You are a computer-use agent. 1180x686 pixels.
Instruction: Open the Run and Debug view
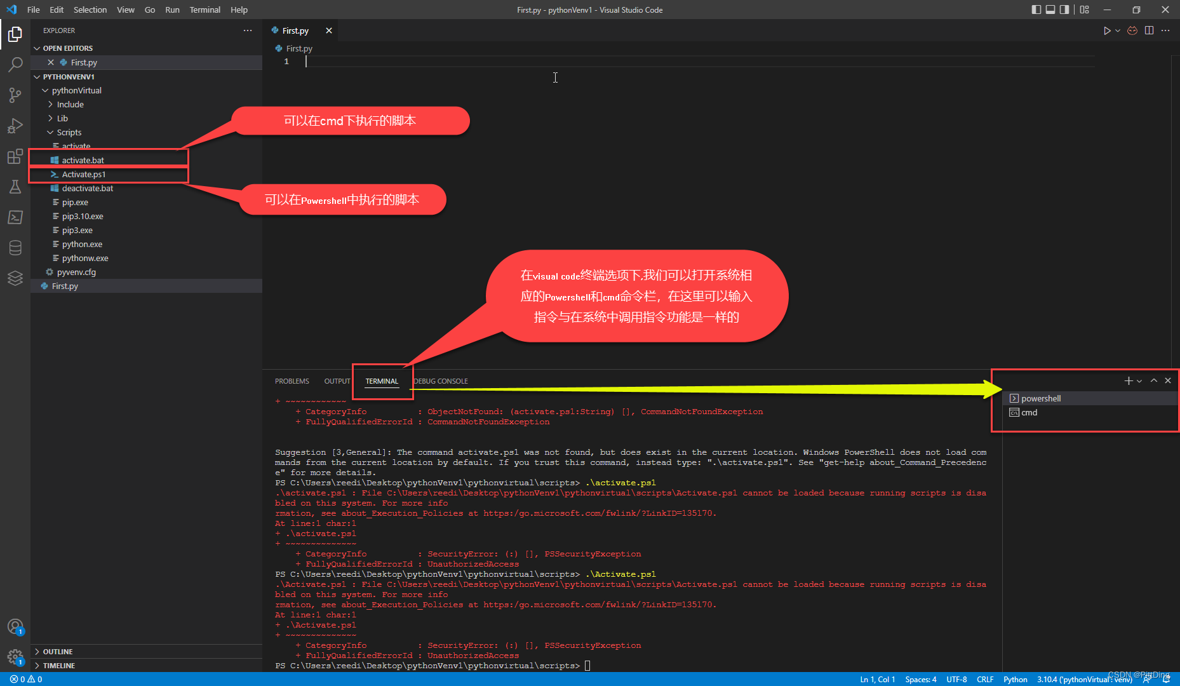pyautogui.click(x=15, y=126)
